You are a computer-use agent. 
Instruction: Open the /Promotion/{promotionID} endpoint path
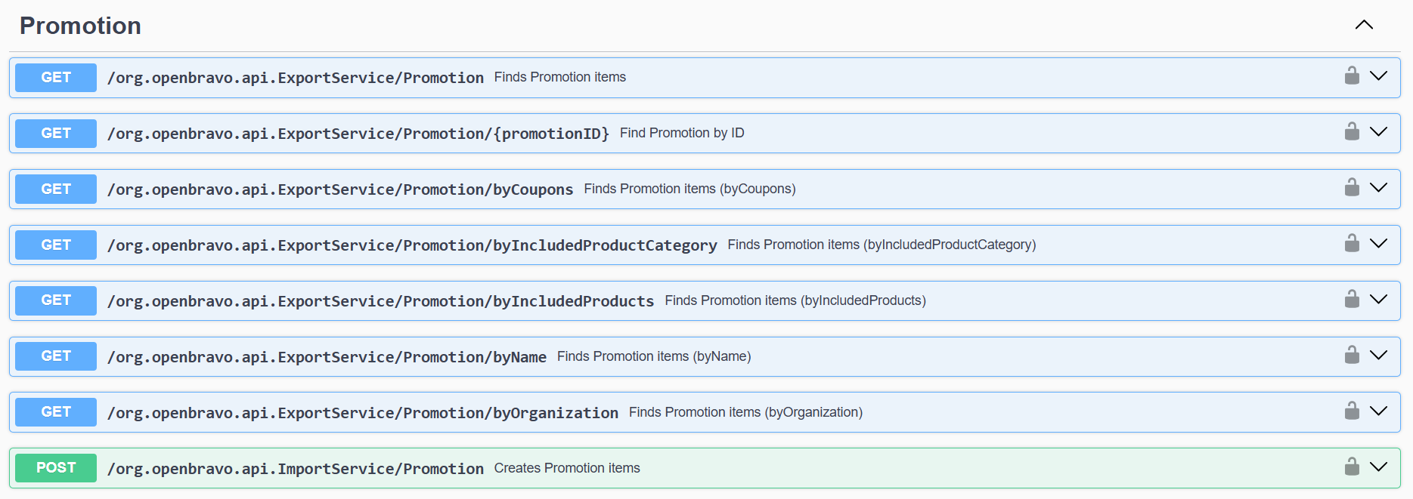coord(358,134)
